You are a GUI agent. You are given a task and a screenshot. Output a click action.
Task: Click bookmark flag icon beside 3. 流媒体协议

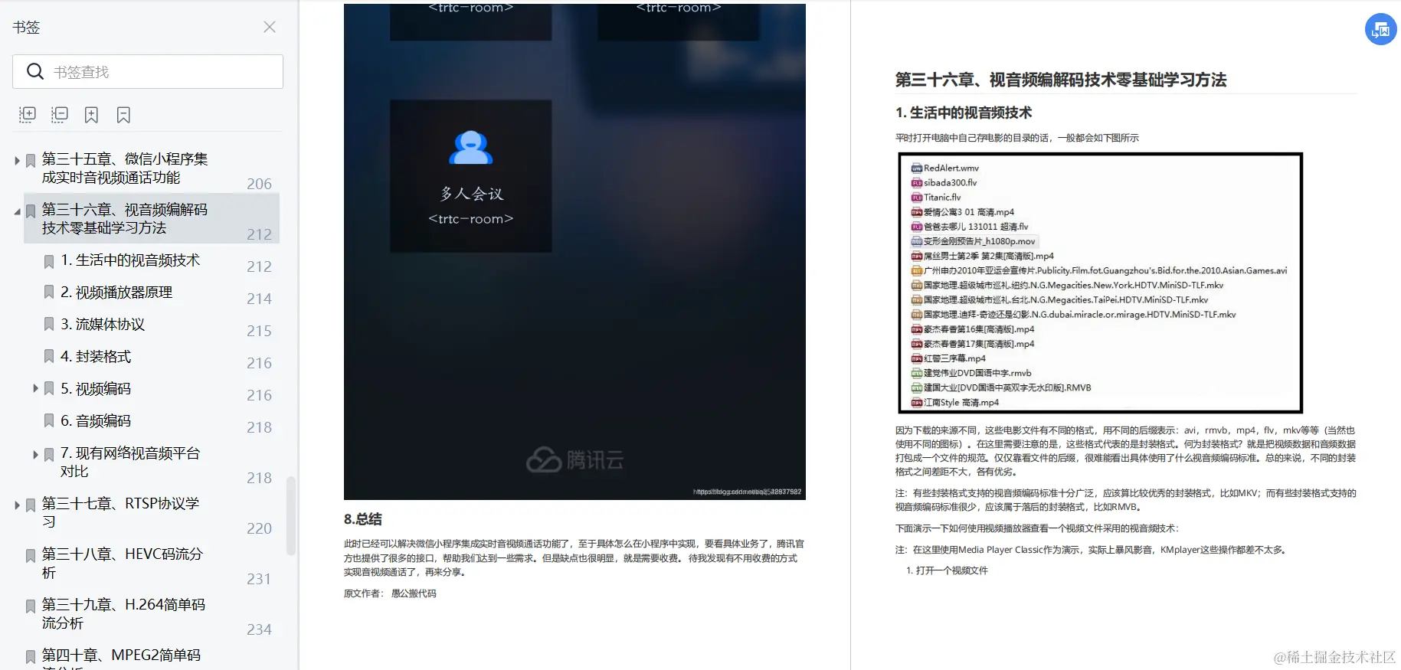point(49,325)
